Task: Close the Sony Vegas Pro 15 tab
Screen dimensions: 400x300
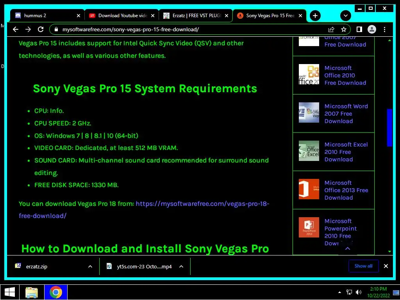Action: (300, 16)
